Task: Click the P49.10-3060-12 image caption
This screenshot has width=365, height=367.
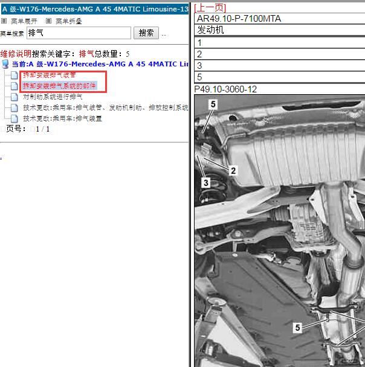Action: click(225, 89)
